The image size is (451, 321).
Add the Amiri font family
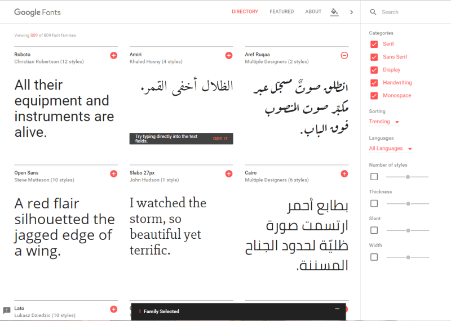tap(229, 55)
